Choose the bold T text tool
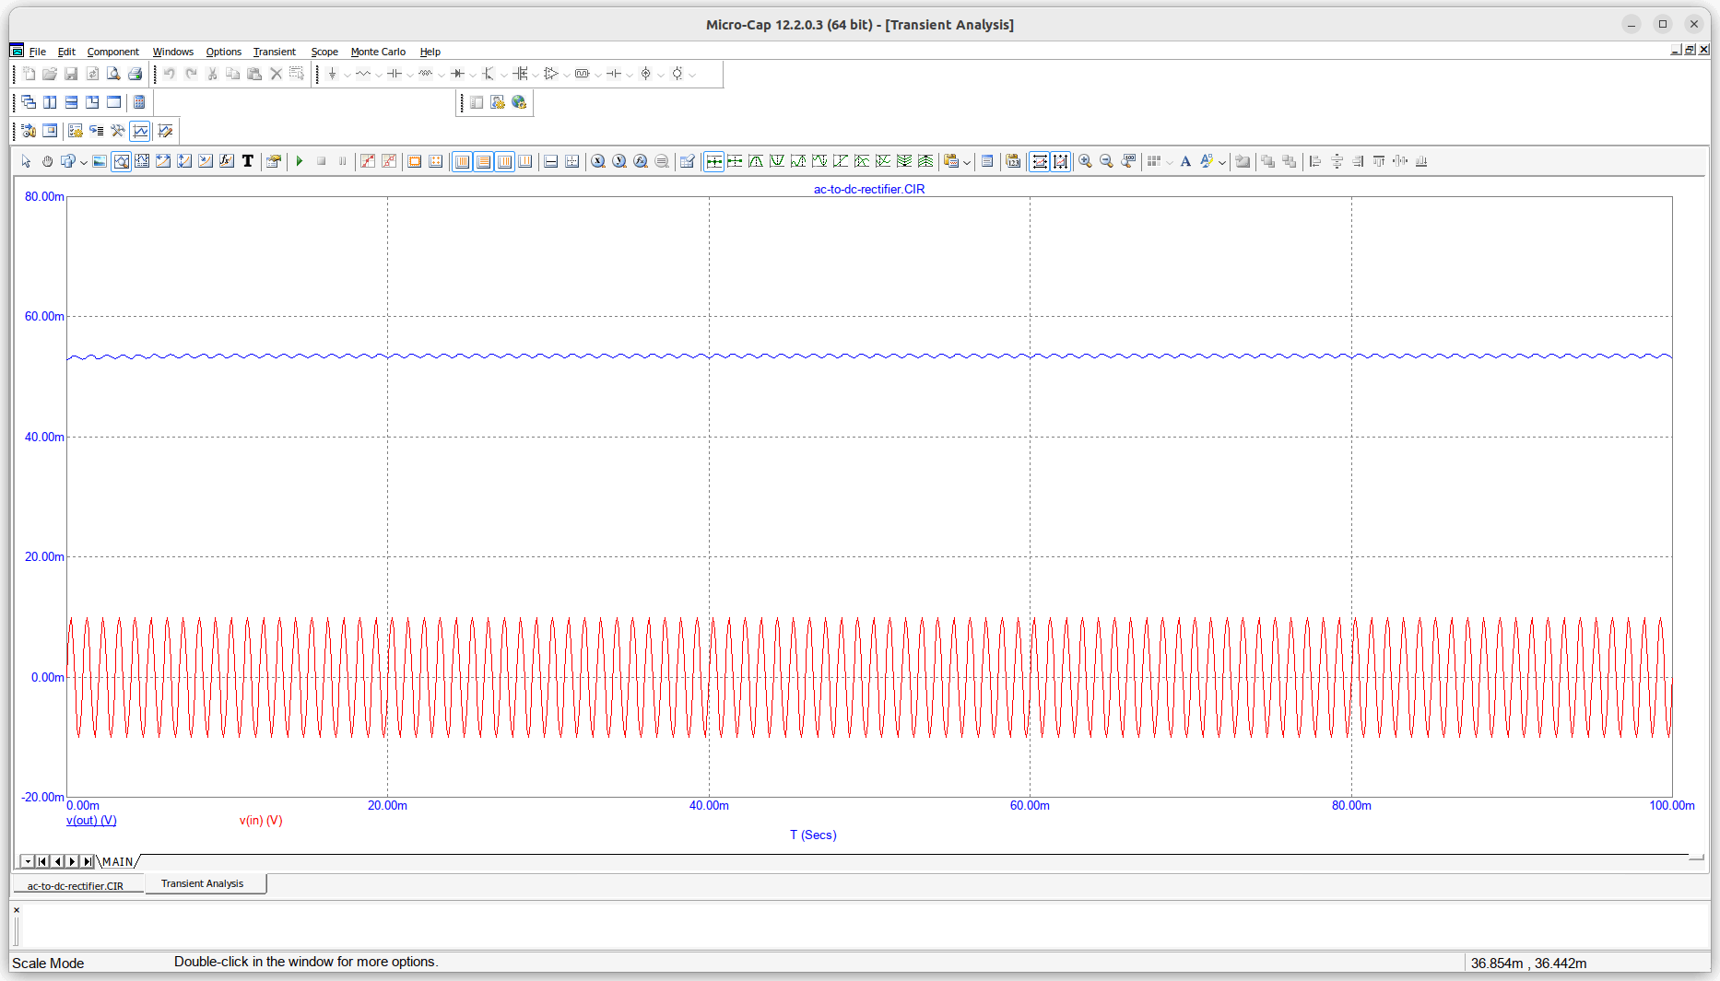 click(248, 161)
